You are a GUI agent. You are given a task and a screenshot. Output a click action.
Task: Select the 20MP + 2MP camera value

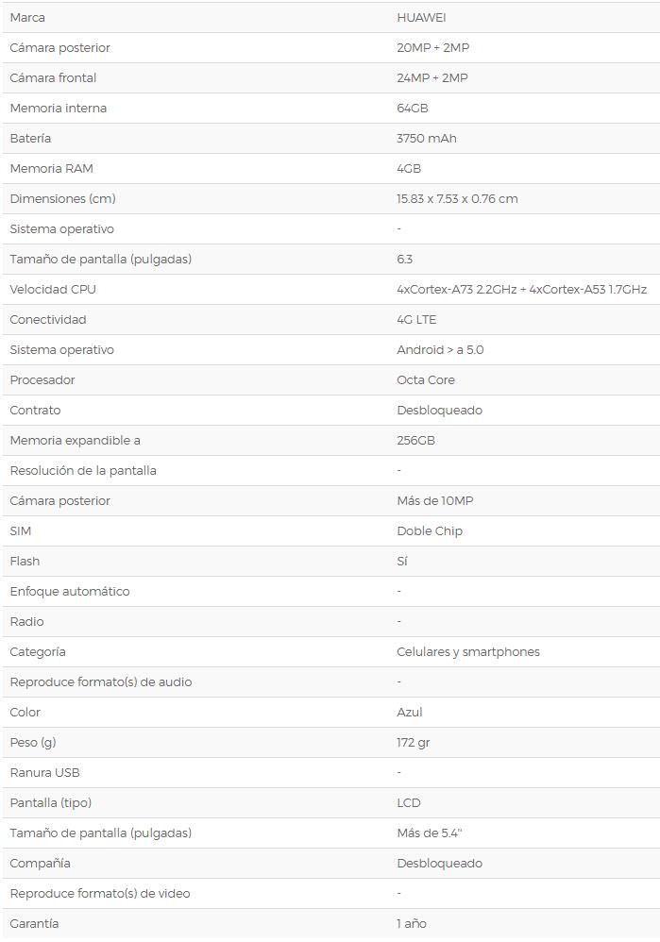pos(432,48)
